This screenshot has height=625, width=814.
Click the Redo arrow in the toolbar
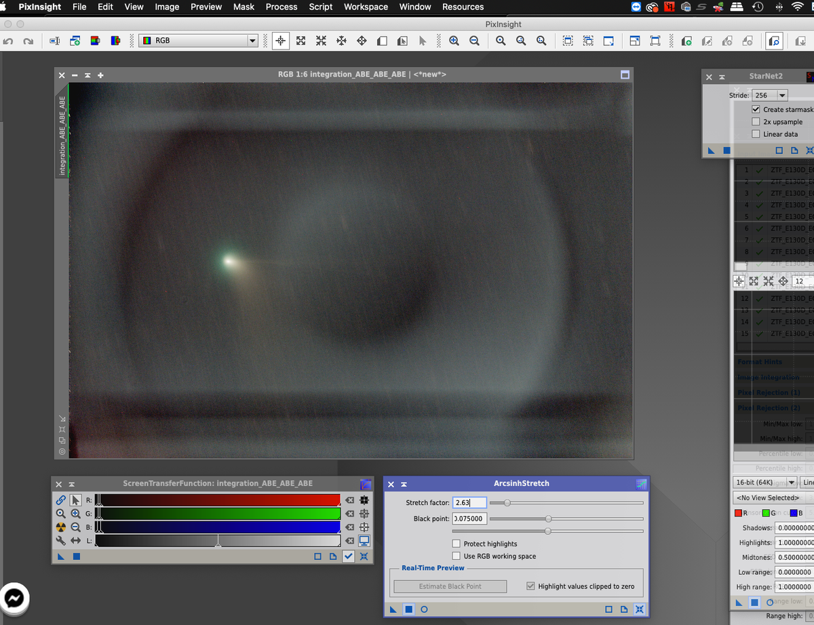tap(28, 41)
